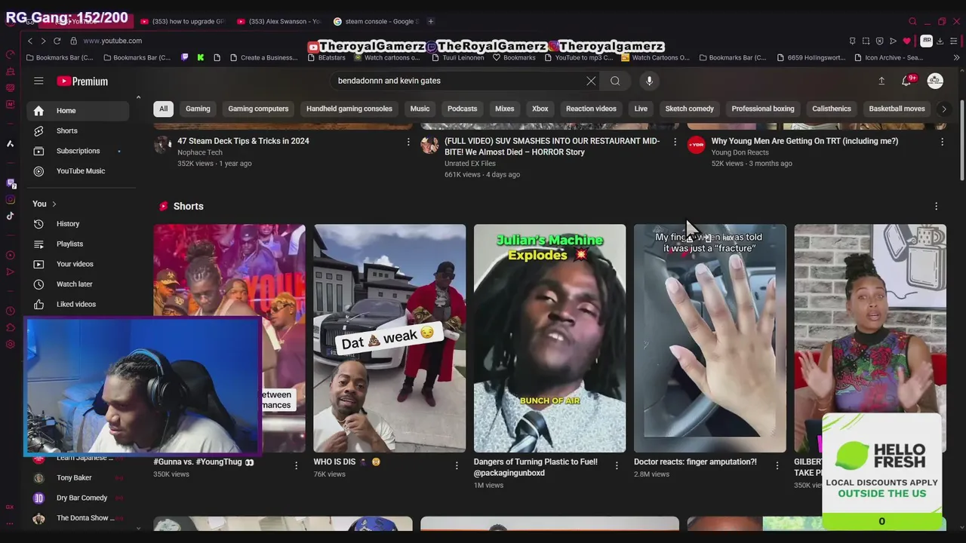Select the Gaming filter chip

coord(198,109)
